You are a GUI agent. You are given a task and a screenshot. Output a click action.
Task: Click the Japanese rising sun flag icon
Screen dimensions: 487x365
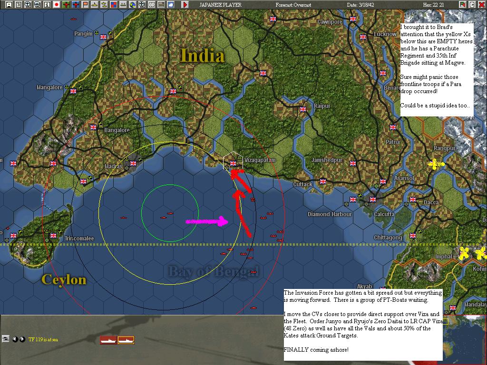point(57,5)
